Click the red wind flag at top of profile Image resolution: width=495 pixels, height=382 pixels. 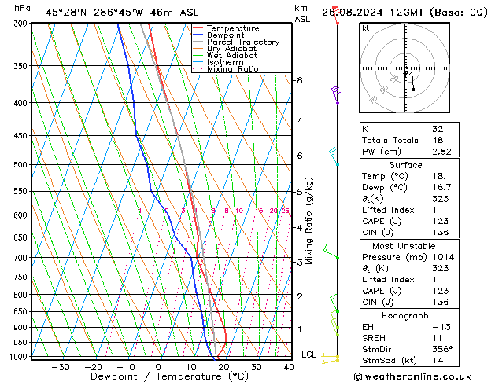click(336, 14)
